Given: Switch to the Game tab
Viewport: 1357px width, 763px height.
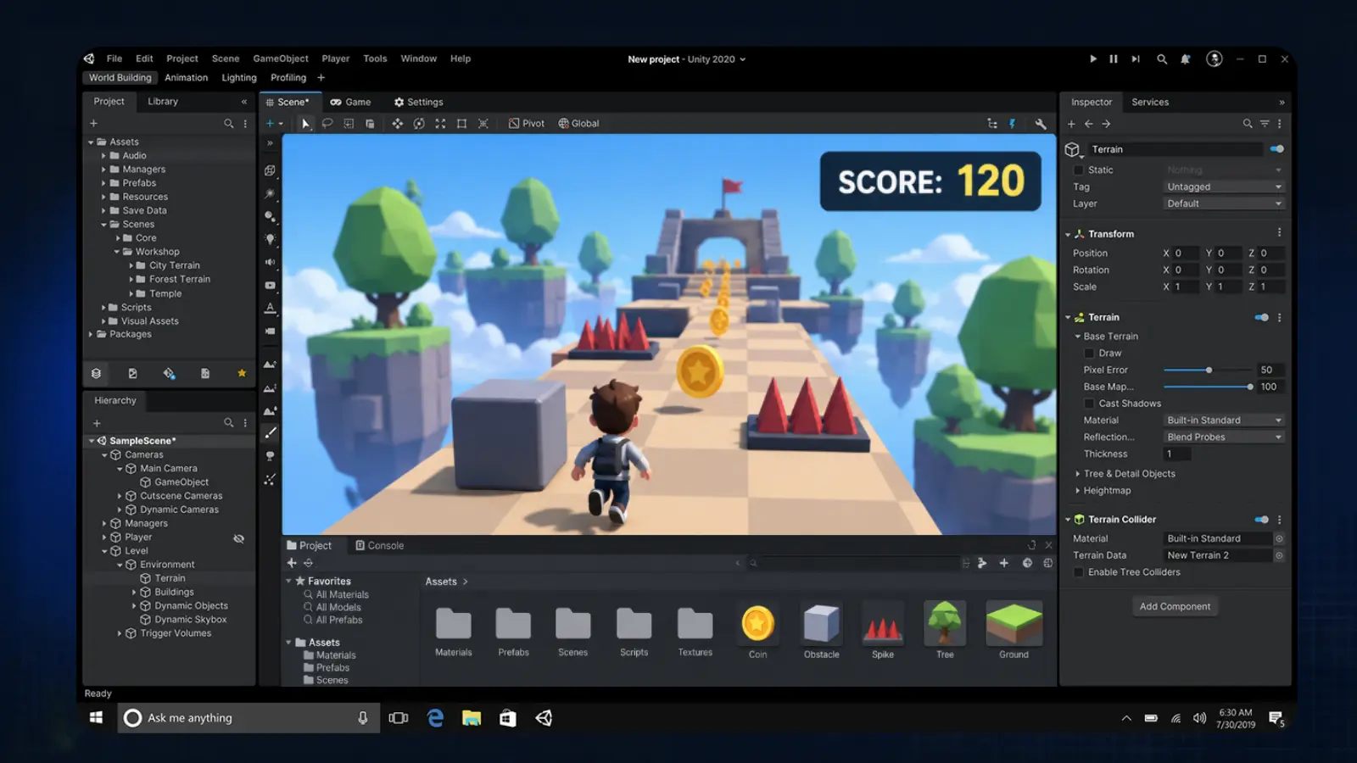Looking at the screenshot, I should tap(350, 102).
